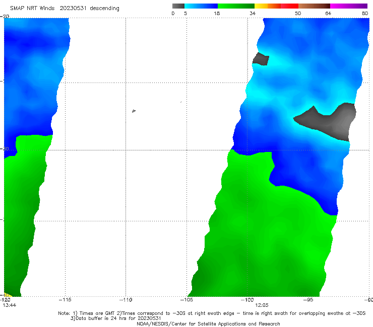This screenshot has width=373, height=327.
Task: Click the '-105' longitude axis label
Action: coord(186,300)
